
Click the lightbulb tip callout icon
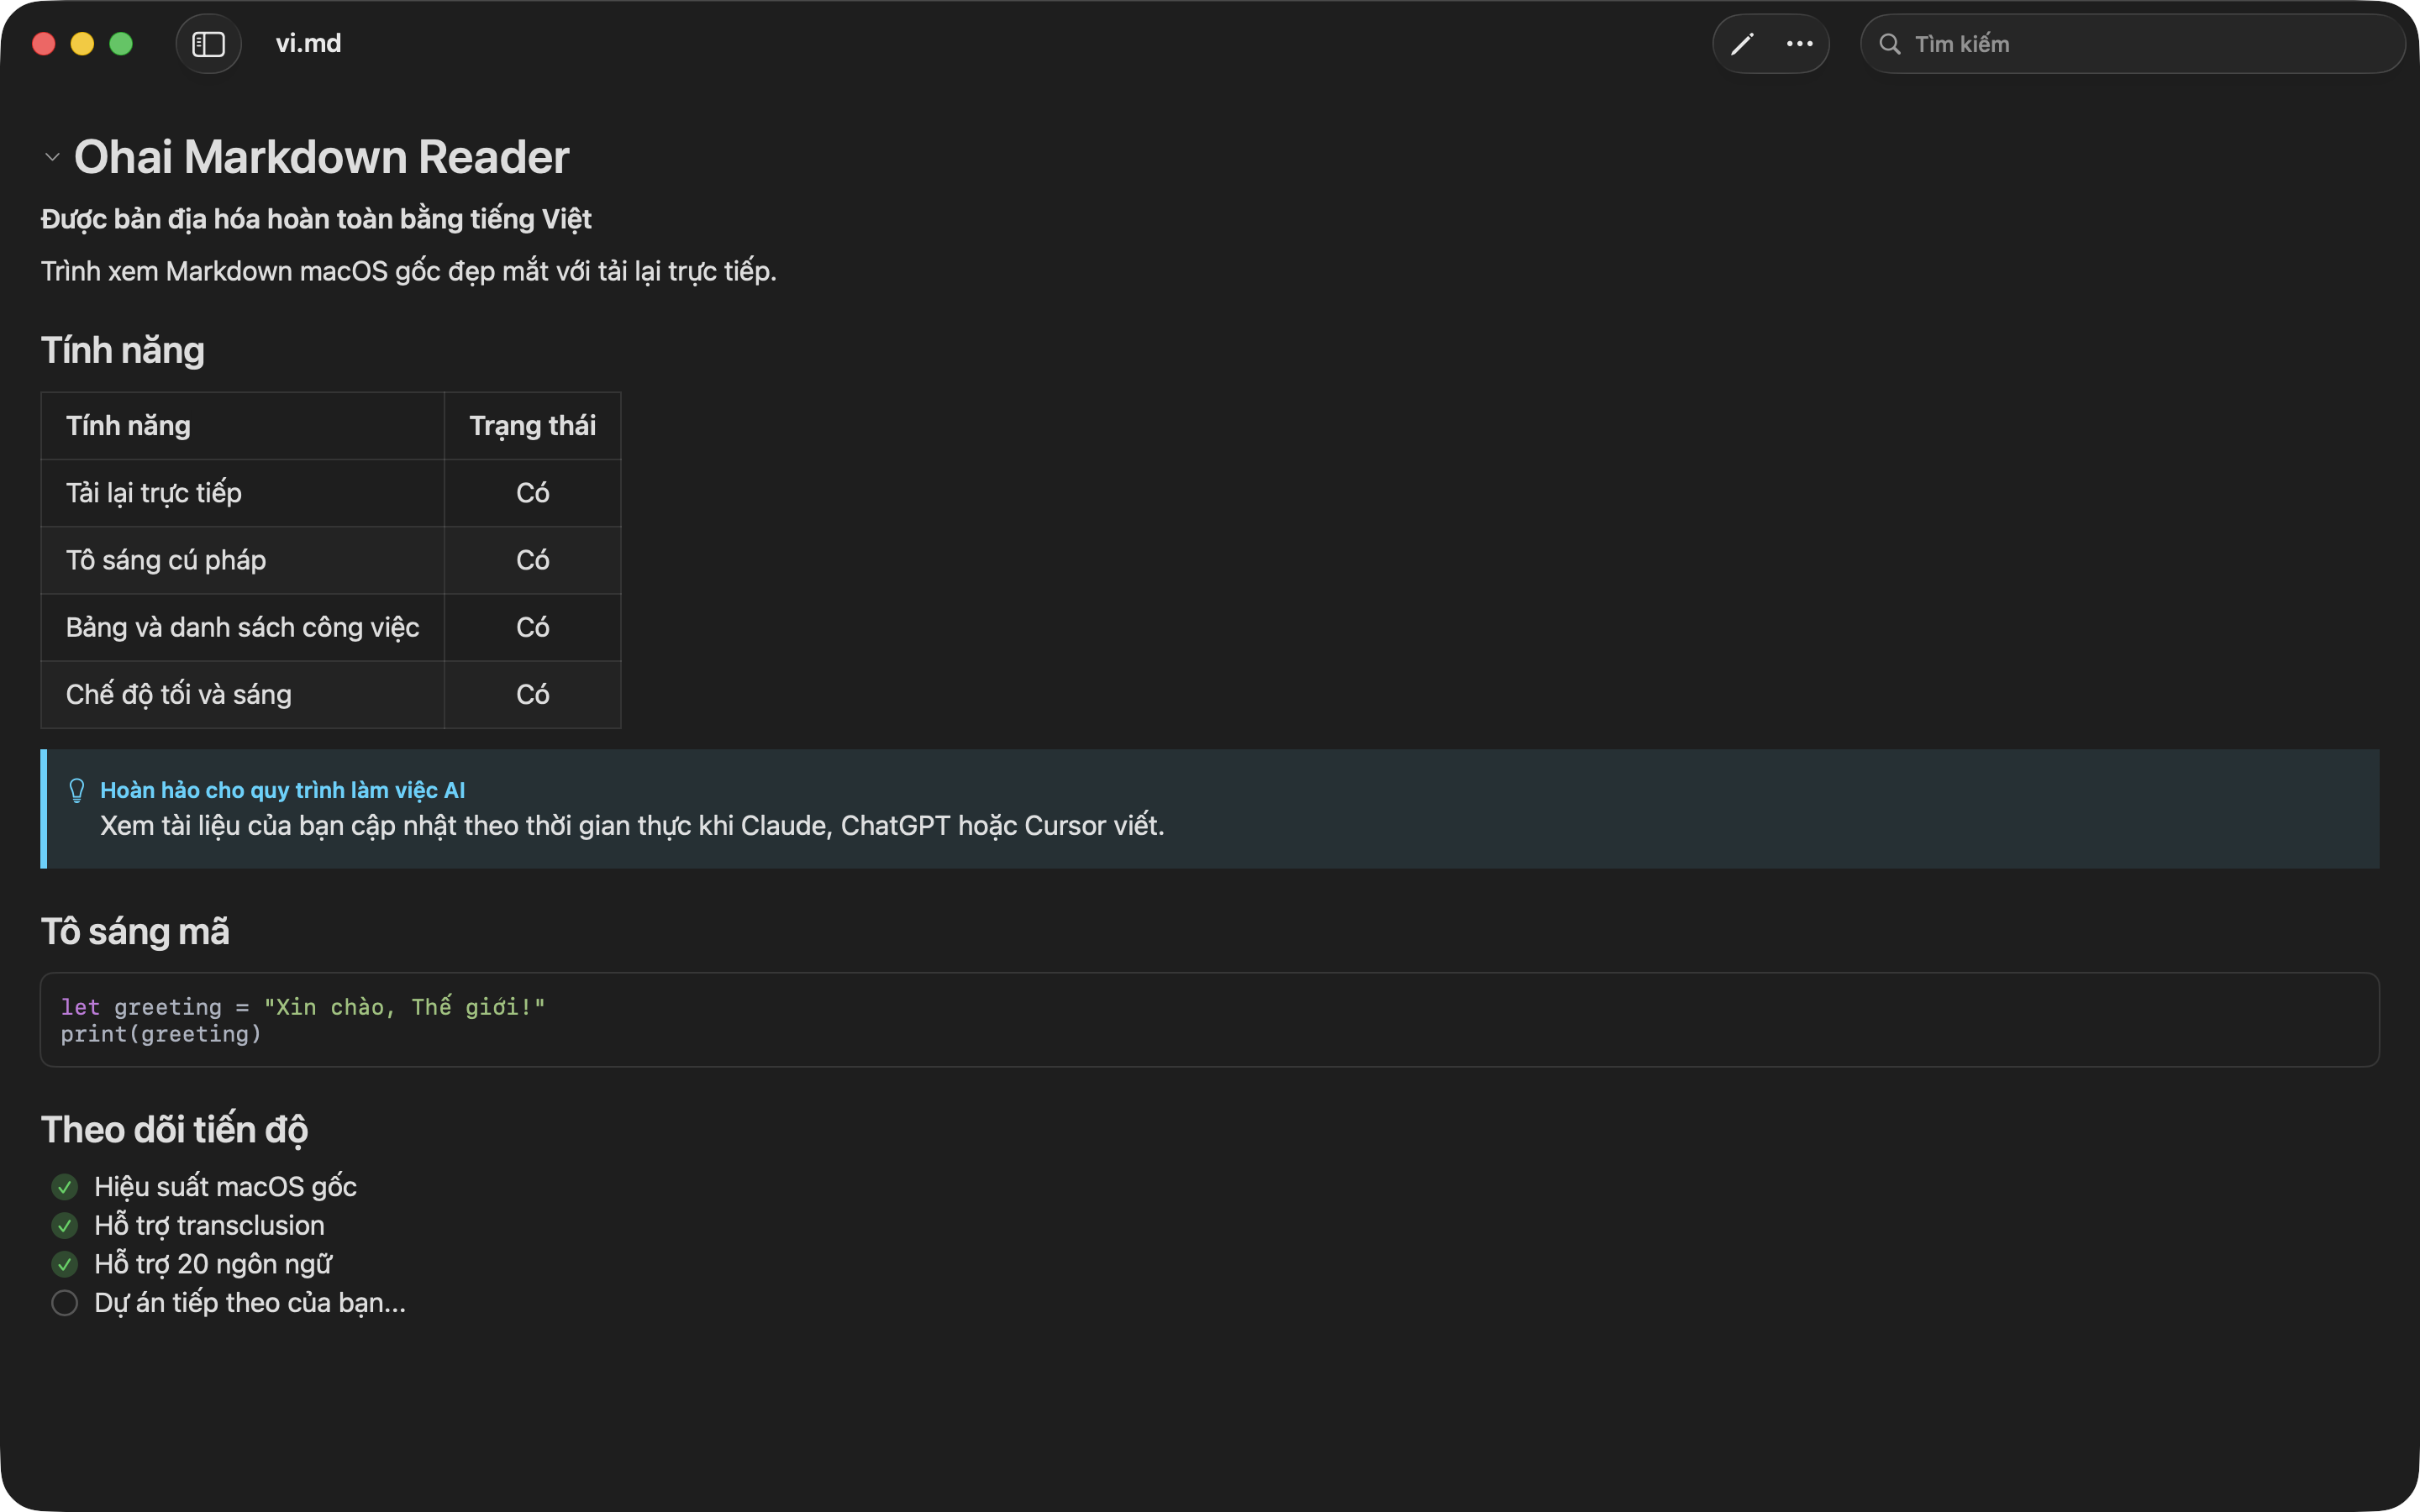[x=77, y=790]
